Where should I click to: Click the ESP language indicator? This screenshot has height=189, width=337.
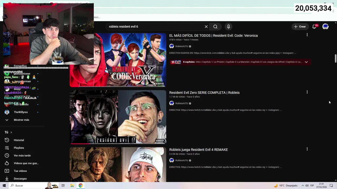pos(312,186)
